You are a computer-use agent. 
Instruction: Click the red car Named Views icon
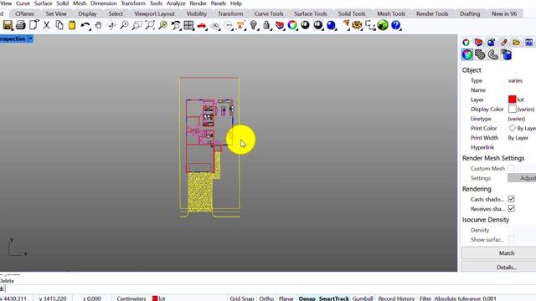(202, 26)
